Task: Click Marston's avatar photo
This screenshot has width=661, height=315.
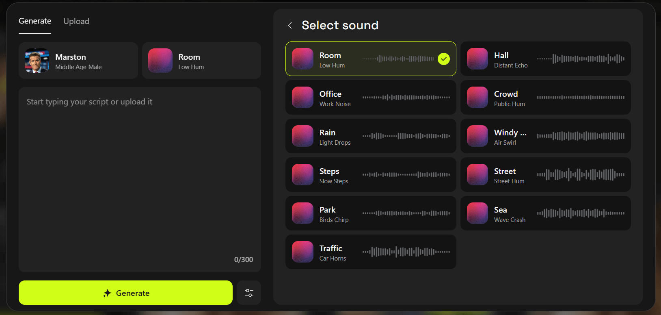Action: (x=37, y=61)
